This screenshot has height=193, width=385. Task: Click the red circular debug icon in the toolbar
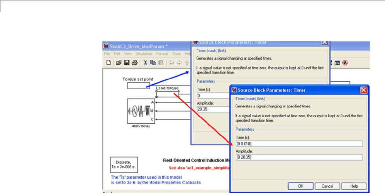point(345,63)
